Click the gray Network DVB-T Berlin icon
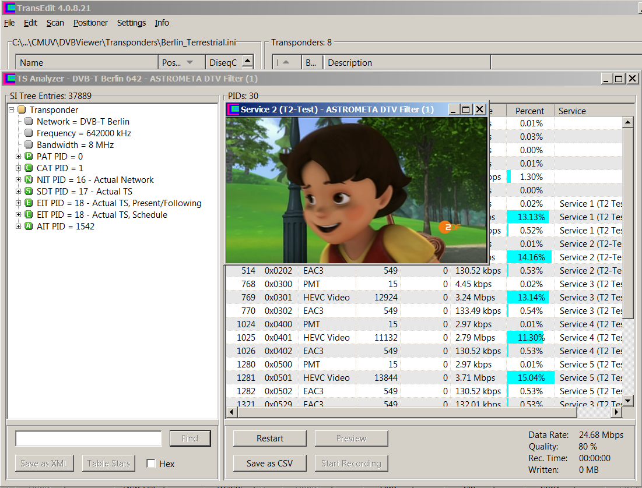 (29, 122)
